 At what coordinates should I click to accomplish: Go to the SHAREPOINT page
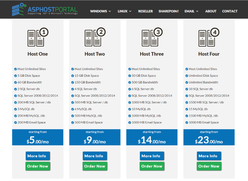tap(169, 11)
